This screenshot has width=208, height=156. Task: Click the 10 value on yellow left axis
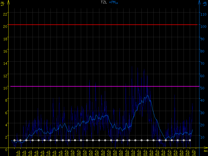(x=4, y=88)
